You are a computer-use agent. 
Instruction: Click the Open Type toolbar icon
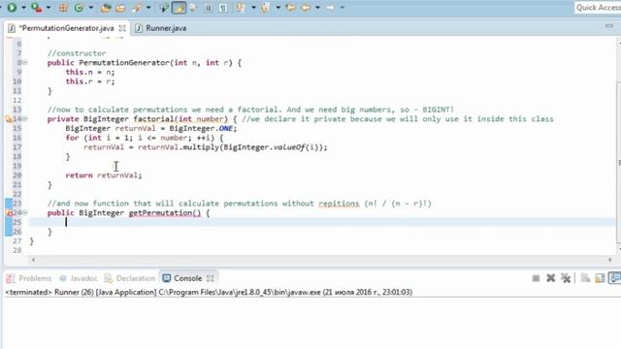pos(106,8)
